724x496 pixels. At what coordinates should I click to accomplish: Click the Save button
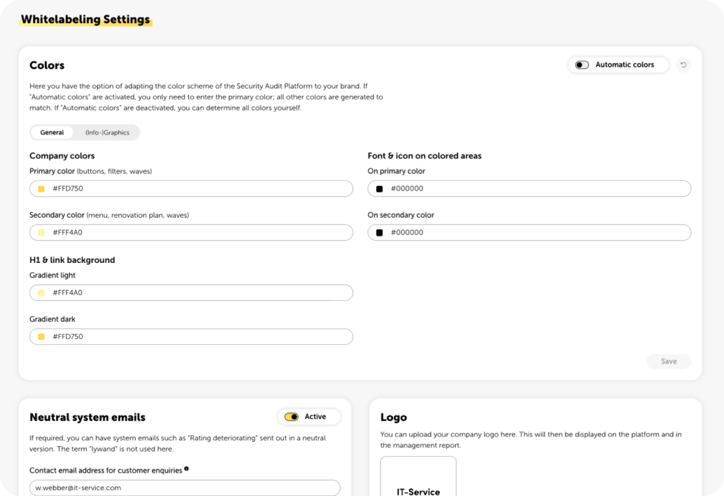pyautogui.click(x=668, y=361)
